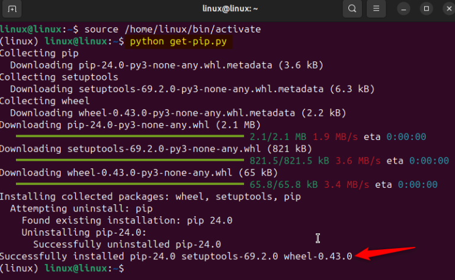Image resolution: width=455 pixels, height=280 pixels.
Task: Open the terminal search icon
Action: tap(352, 9)
